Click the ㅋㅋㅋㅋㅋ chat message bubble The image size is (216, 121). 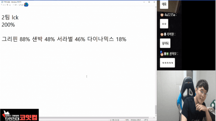point(167,63)
